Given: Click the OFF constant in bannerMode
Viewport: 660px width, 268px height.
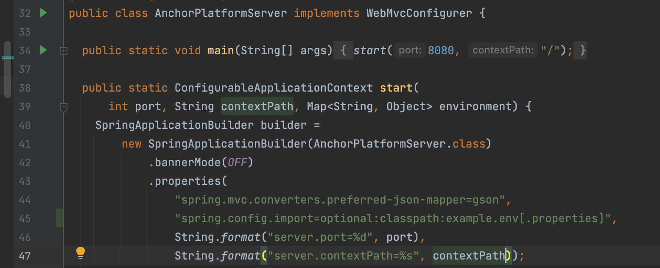Looking at the screenshot, I should tap(237, 162).
